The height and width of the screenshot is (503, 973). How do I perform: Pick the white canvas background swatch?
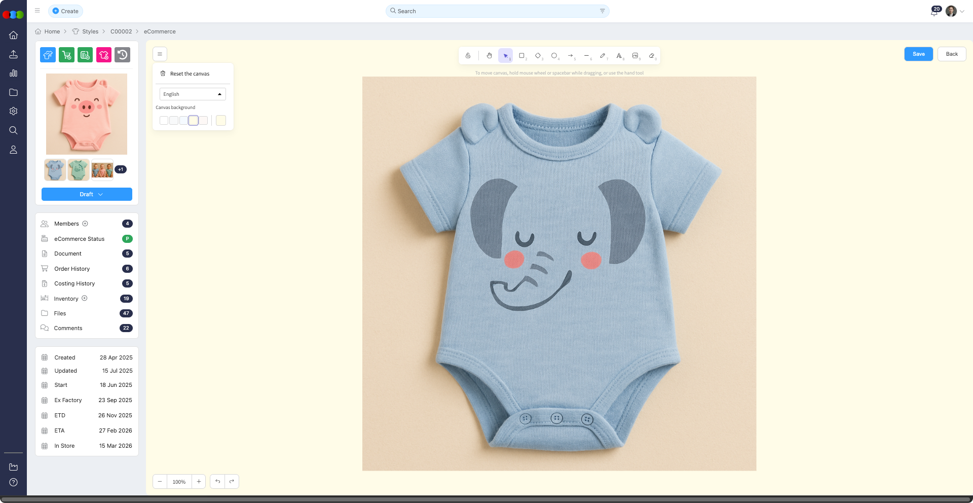[164, 121]
